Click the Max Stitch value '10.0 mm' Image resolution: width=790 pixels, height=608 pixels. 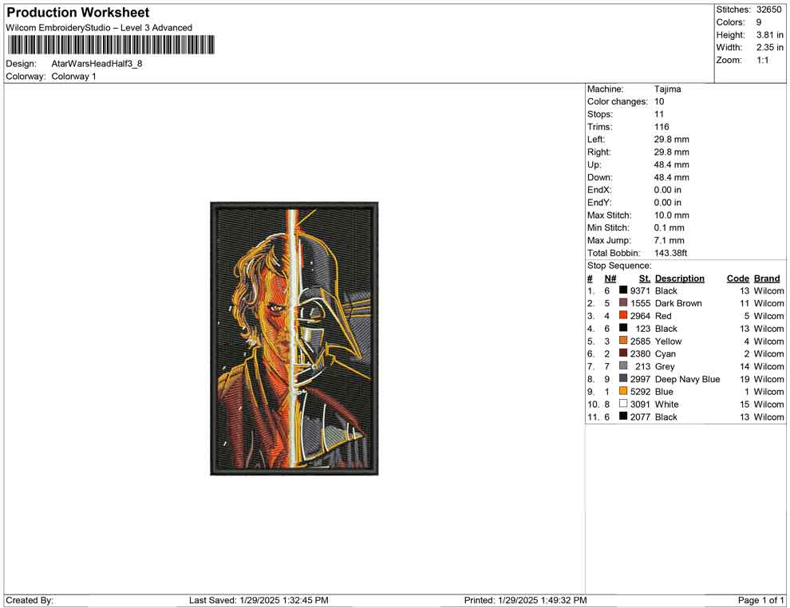pos(672,215)
